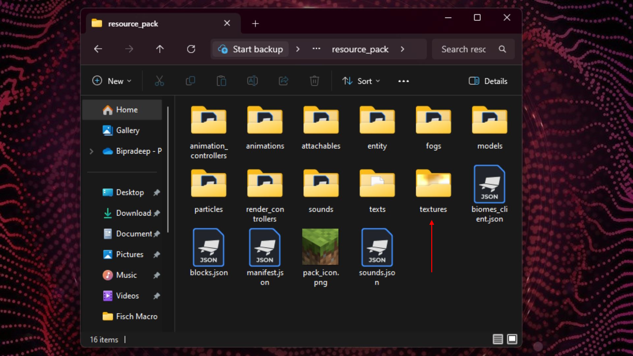Screen dimensions: 633x356
Task: Open the sounds folder
Action: (x=321, y=185)
